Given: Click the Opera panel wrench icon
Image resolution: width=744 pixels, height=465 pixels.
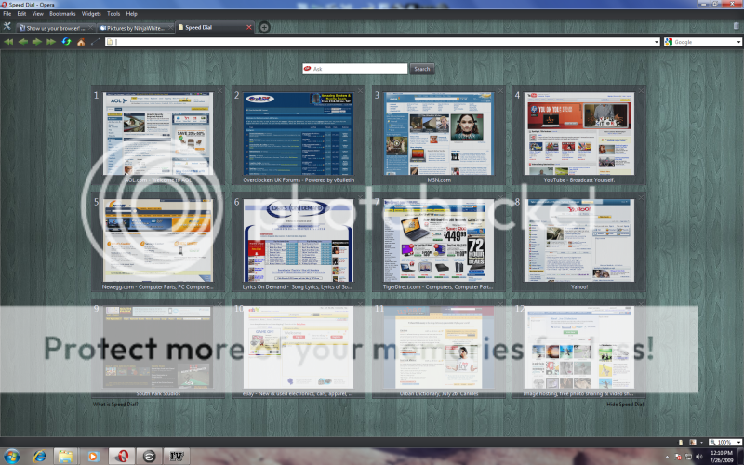Looking at the screenshot, I should click(7, 28).
